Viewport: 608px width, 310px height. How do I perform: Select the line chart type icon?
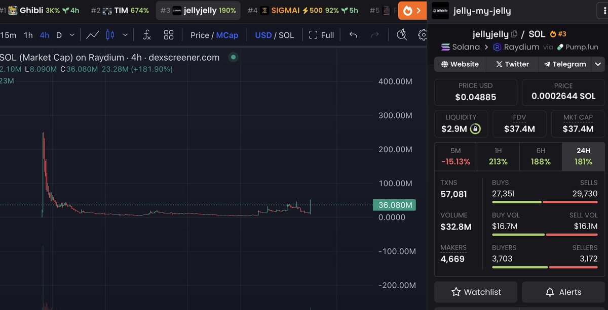pos(93,35)
